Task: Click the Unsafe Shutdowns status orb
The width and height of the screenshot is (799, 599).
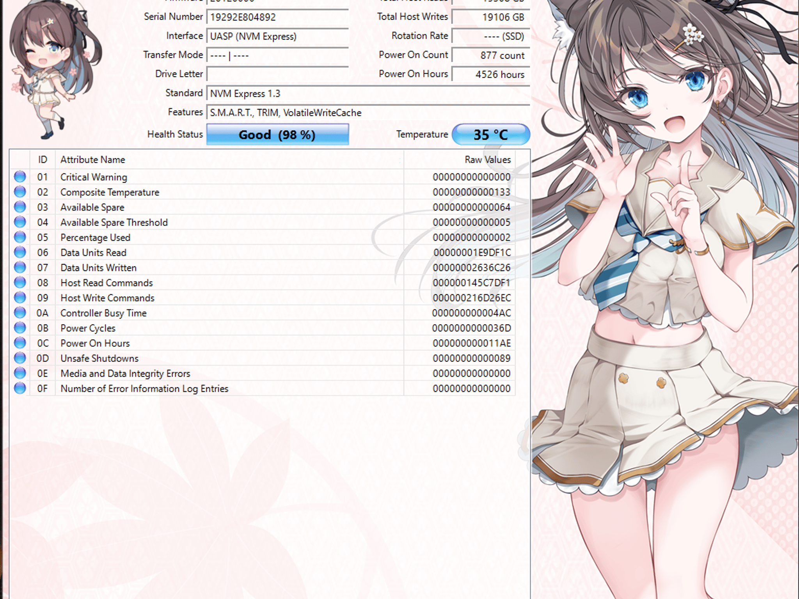Action: pos(20,358)
